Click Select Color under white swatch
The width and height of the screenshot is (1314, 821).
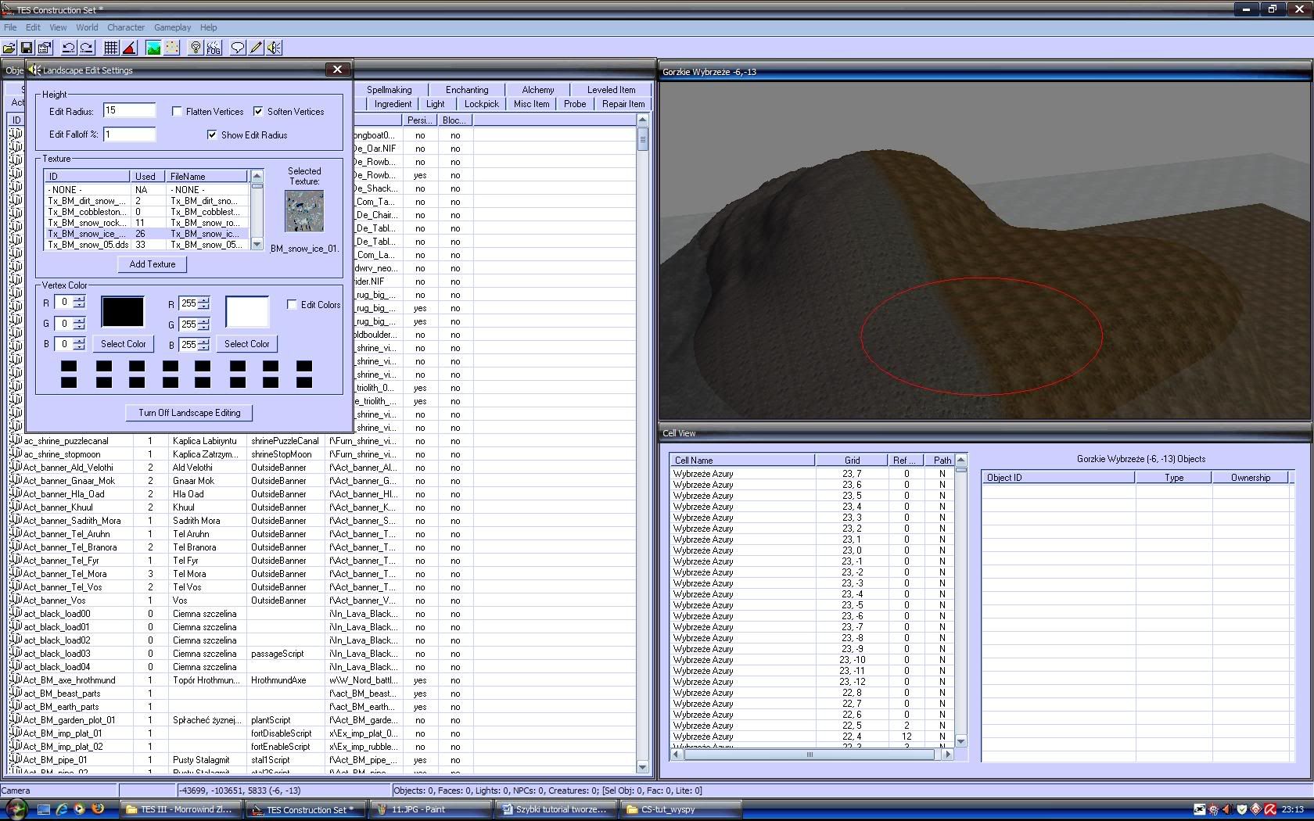click(247, 344)
